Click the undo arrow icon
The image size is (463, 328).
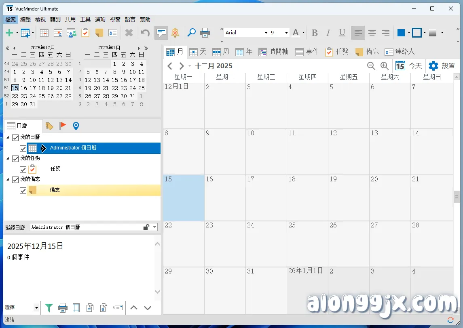tap(145, 33)
